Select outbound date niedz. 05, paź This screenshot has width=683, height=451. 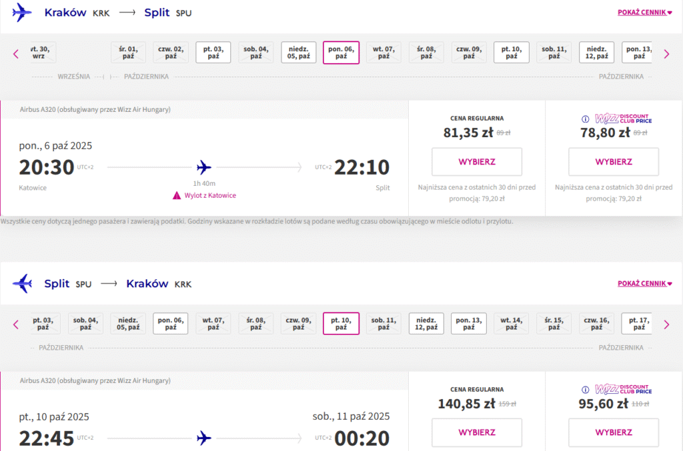tap(299, 53)
